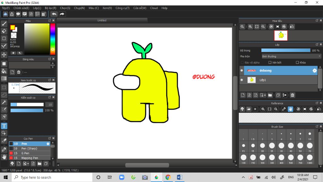
Task: Select the Pen (Sharp) brush
Action: (29, 149)
